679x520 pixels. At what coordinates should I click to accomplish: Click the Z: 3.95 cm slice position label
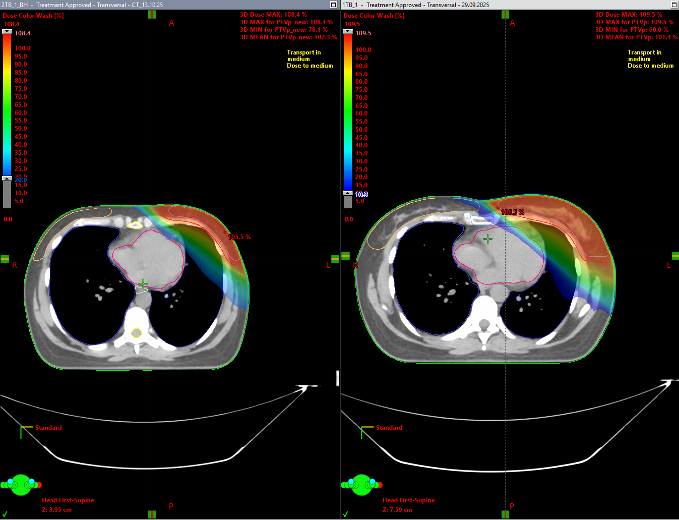(56, 510)
